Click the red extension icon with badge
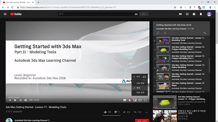218x122 pixels. coord(199,8)
